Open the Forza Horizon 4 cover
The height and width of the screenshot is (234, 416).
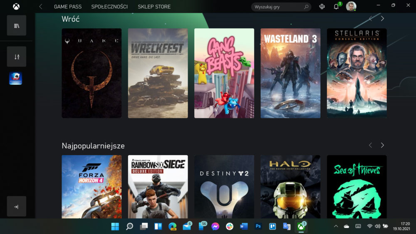point(92,187)
